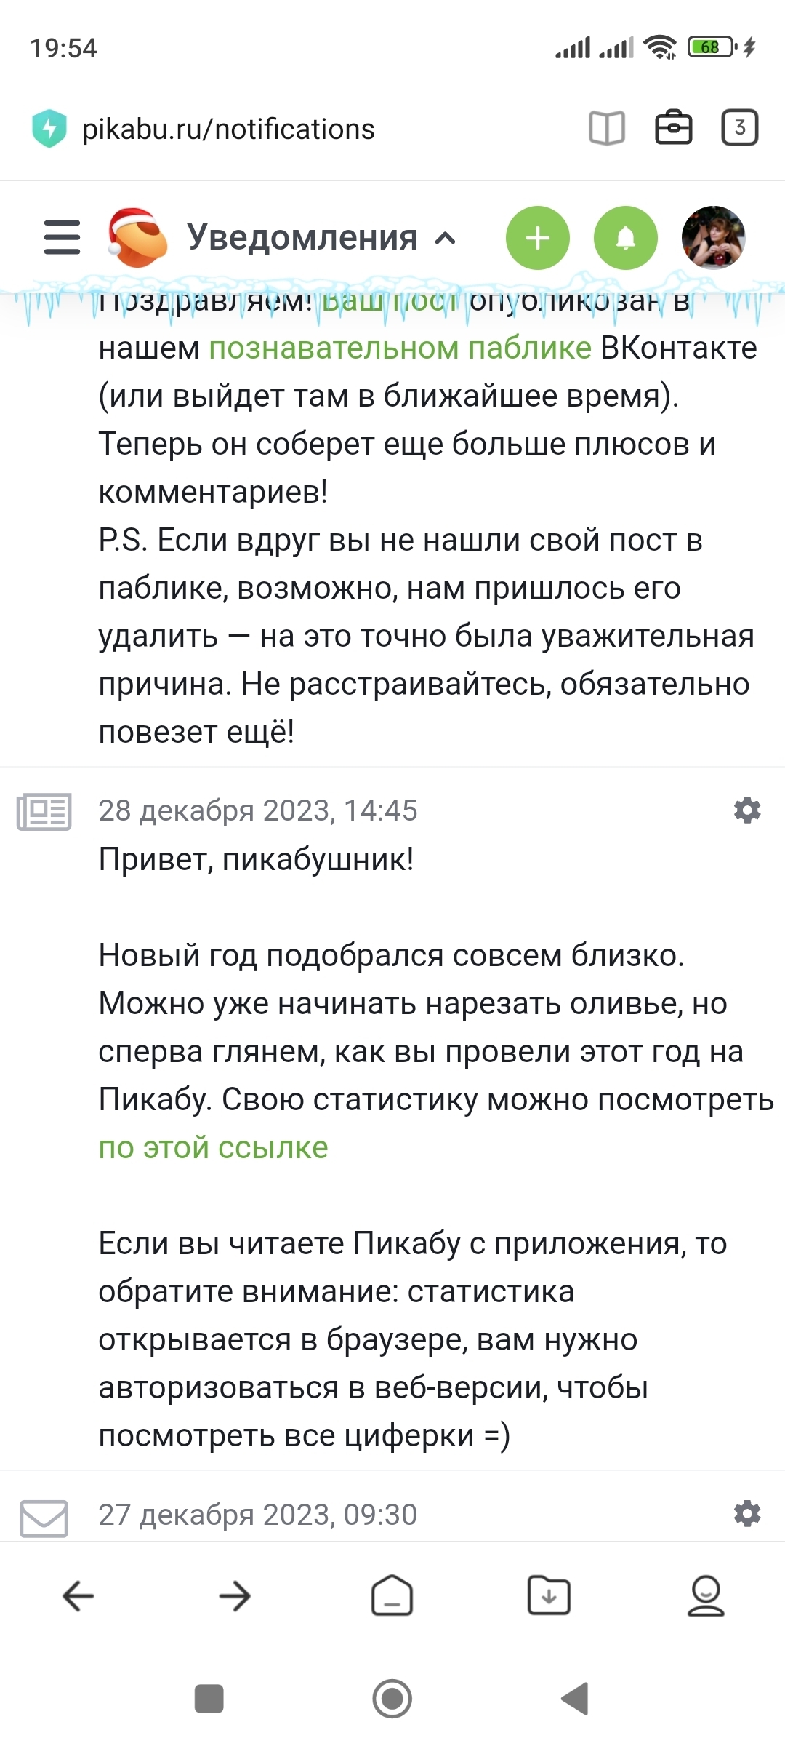The width and height of the screenshot is (785, 1746).
Task: Go back with the browser back arrow
Action: tap(78, 1596)
